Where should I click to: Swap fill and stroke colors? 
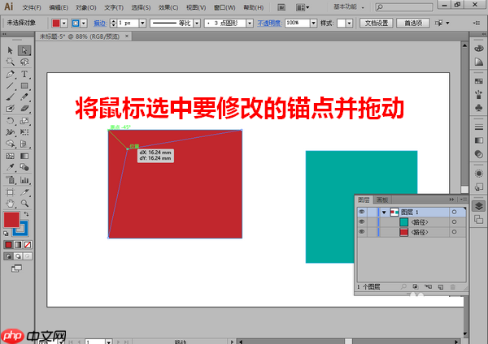[x=27, y=214]
